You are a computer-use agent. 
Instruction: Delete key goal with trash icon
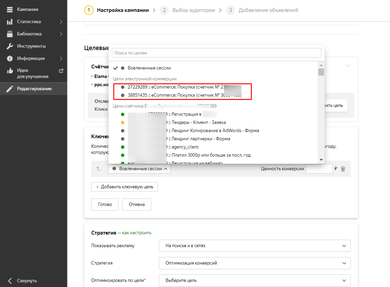[343, 169]
